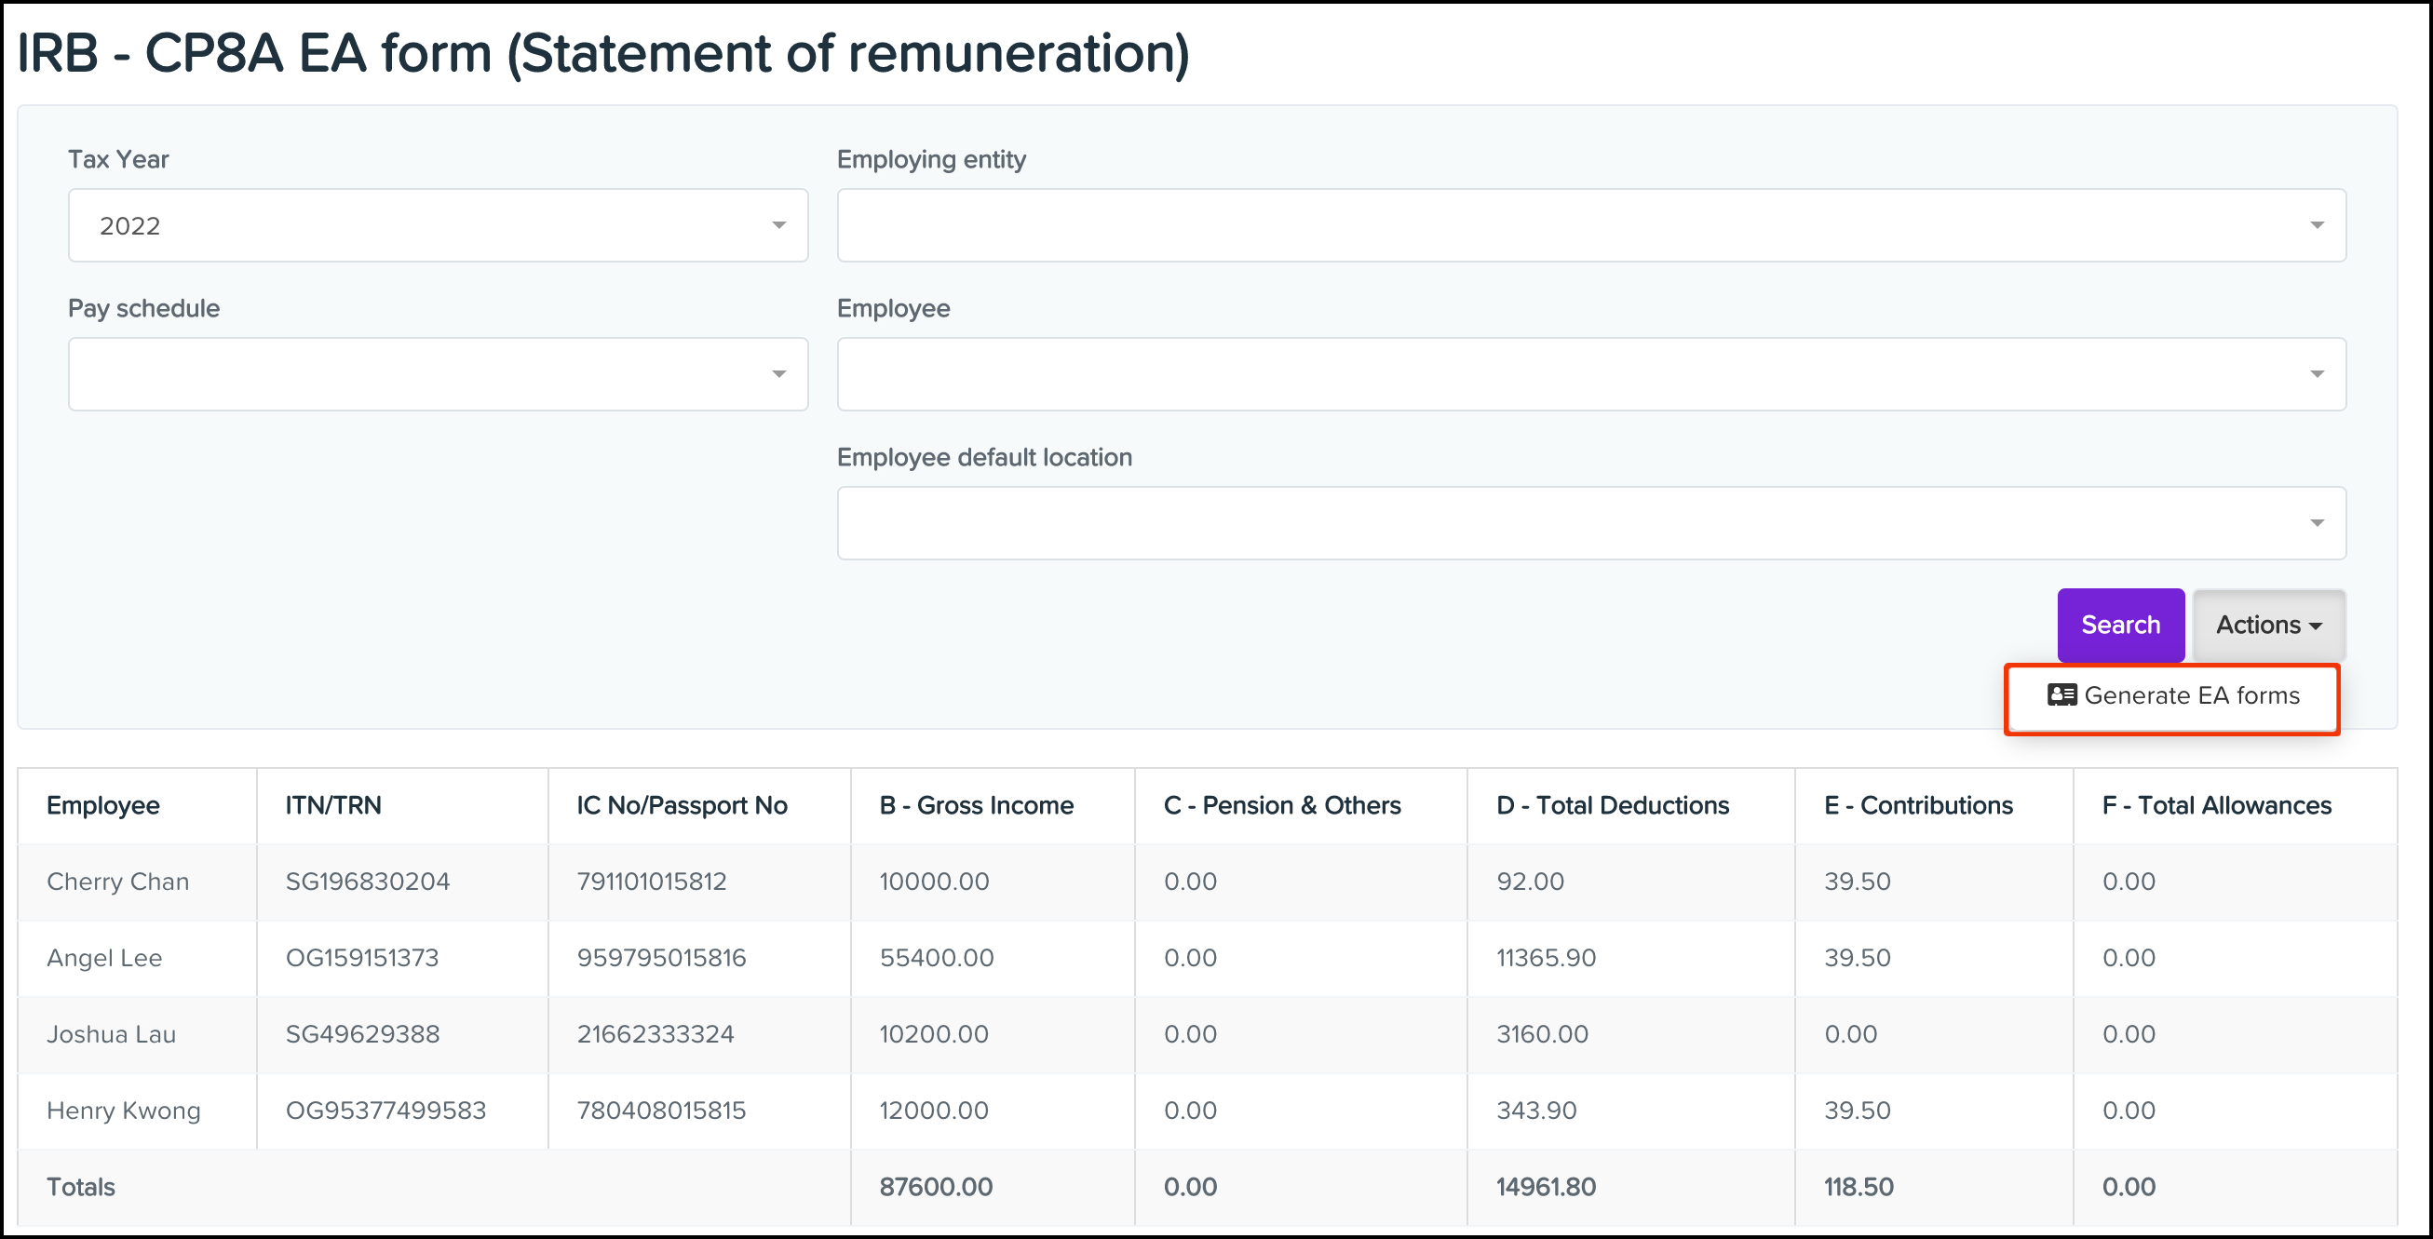Viewport: 2433px width, 1239px height.
Task: Click the ID card icon beside Generate EA forms
Action: coord(2061,695)
